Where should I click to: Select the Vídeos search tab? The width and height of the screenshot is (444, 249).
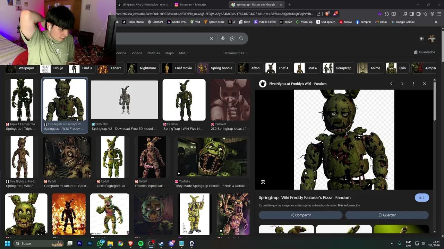(137, 53)
